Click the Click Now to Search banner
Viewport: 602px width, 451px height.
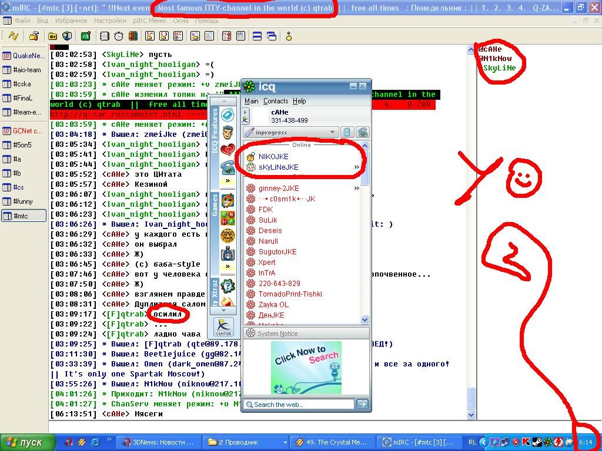(x=306, y=368)
